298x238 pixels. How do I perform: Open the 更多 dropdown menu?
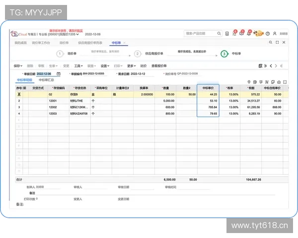[x=131, y=65]
